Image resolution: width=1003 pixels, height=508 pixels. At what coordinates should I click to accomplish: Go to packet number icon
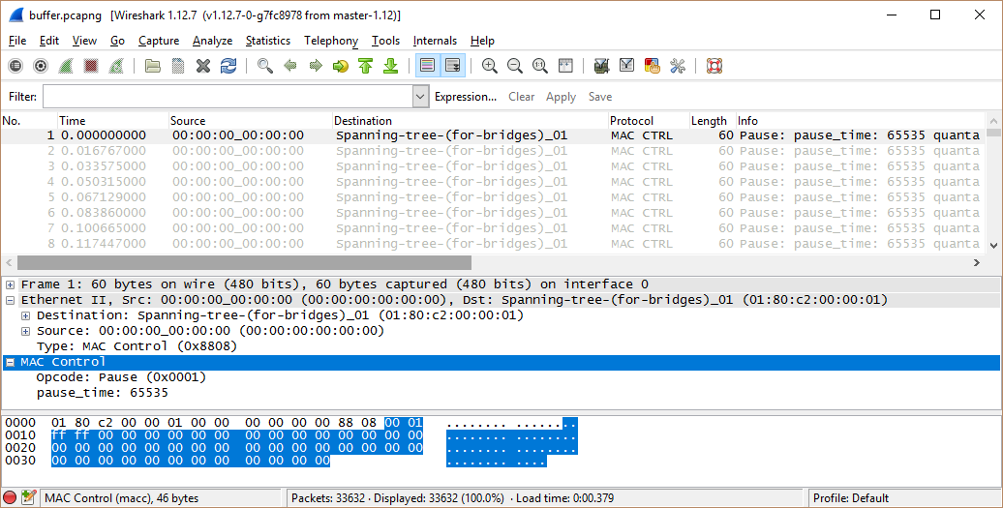coord(341,66)
